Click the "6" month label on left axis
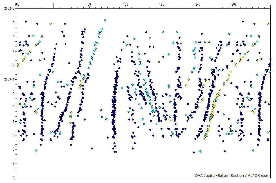Viewport: 276px width, 183px height. click(14, 149)
